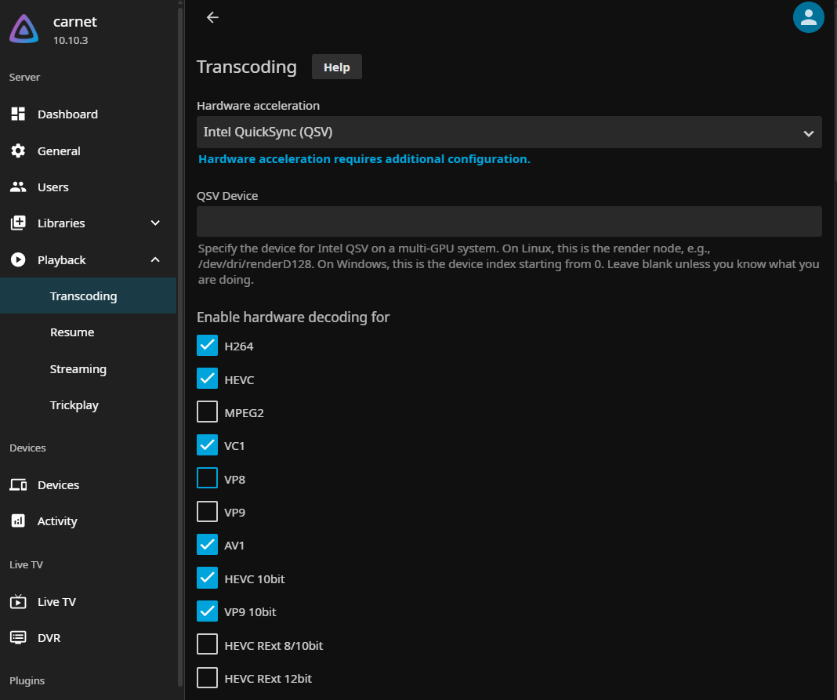Click the Activity chart icon
This screenshot has height=700, width=837.
(18, 520)
